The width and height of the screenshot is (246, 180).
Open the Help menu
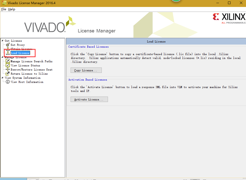click(12, 9)
